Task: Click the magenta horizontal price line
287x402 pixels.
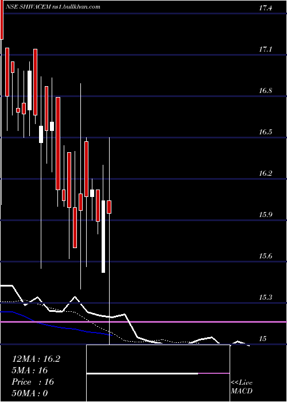Action: click(x=143, y=322)
